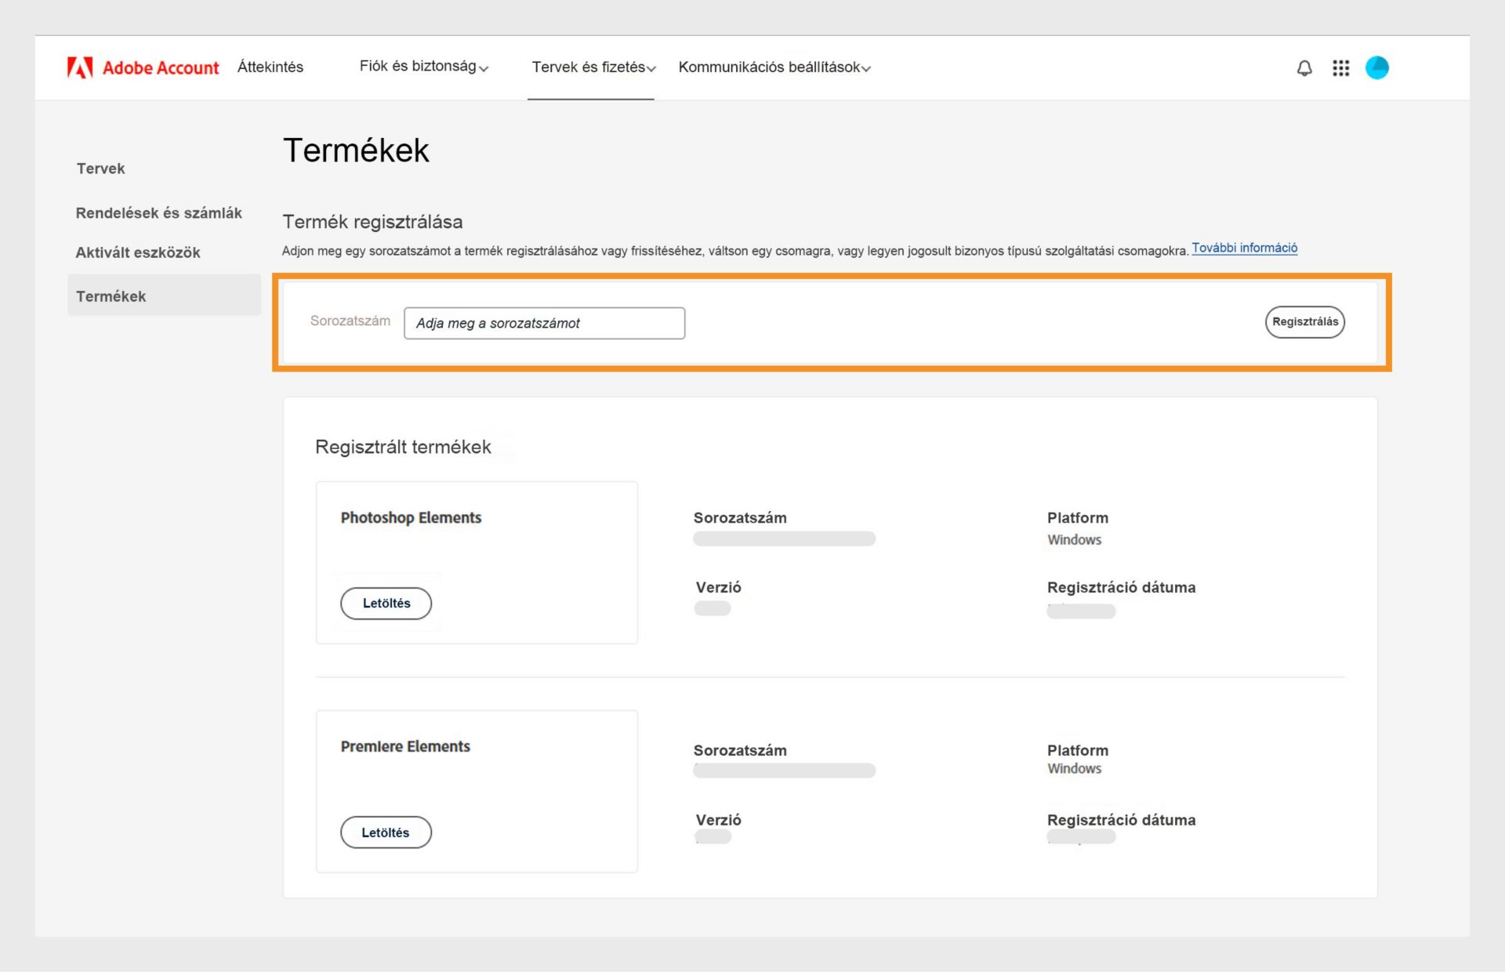Open the Adobe apps grid icon

1341,68
